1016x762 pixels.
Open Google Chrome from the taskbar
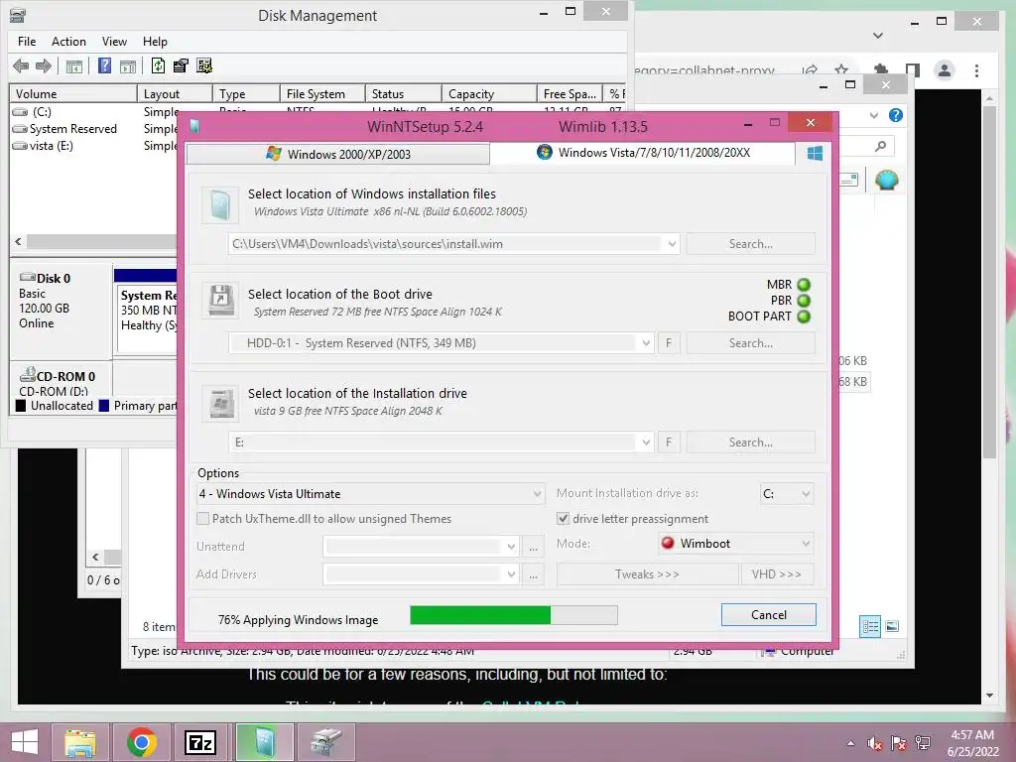(142, 742)
